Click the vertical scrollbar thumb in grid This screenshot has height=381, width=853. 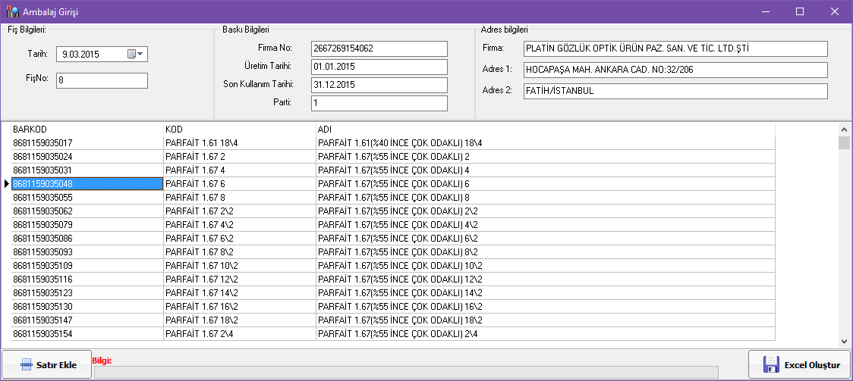pyautogui.click(x=845, y=142)
